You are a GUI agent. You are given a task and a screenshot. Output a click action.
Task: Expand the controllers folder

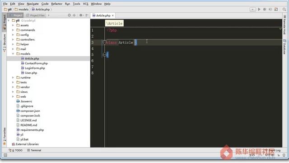13,39
